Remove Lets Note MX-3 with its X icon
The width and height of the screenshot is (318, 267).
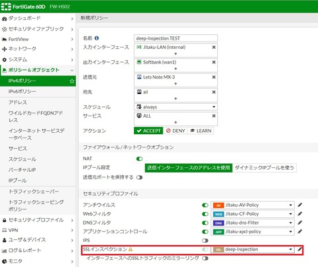[x=214, y=77]
